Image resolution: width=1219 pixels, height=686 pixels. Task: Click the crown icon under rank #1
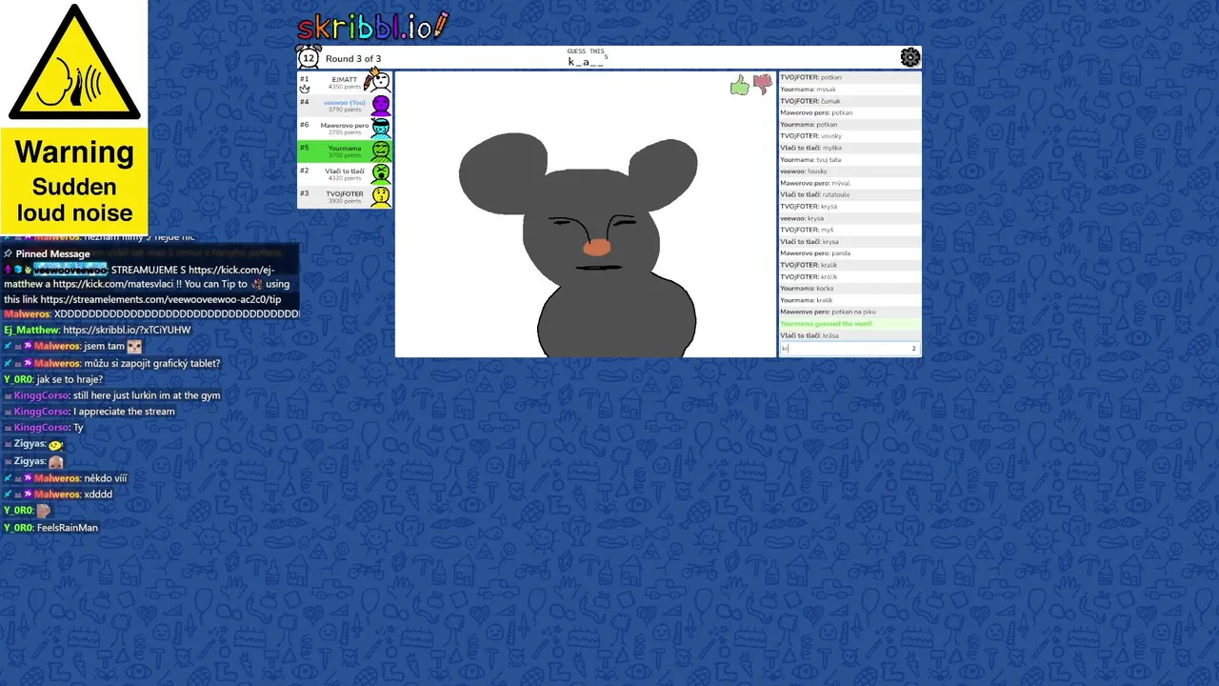pyautogui.click(x=305, y=89)
